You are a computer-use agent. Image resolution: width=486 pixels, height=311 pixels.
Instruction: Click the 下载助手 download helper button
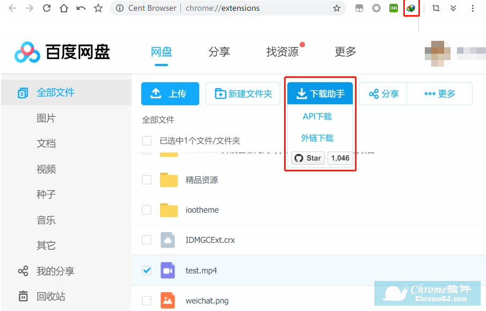(320, 93)
